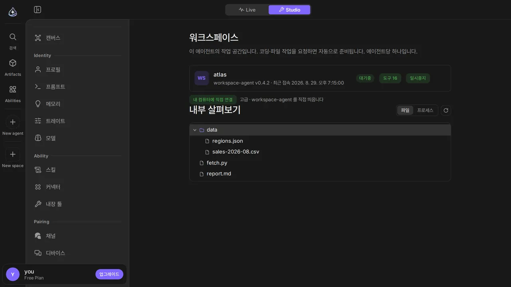The image size is (511, 287).
Task: Click the Y user avatar
Action: (x=13, y=274)
